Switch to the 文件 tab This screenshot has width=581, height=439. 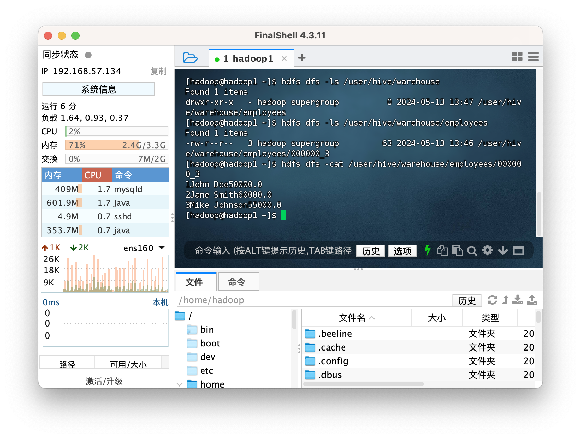196,282
